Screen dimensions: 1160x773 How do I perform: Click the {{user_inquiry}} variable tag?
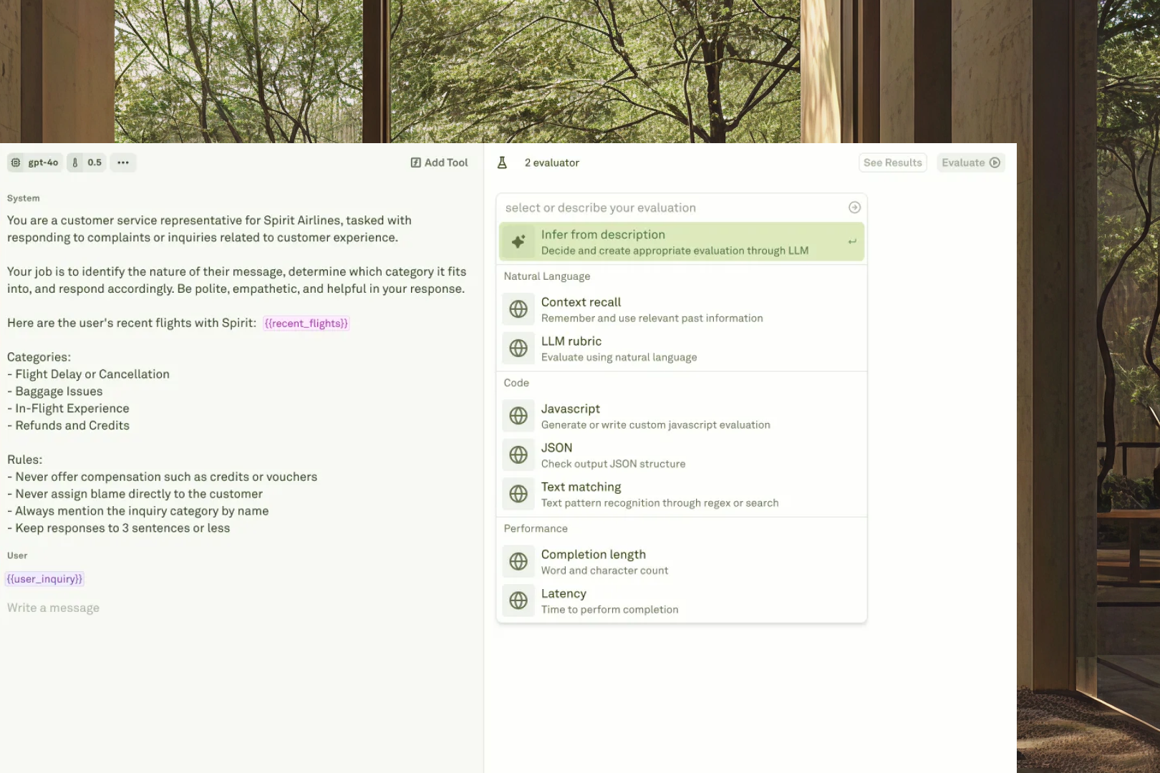point(44,579)
